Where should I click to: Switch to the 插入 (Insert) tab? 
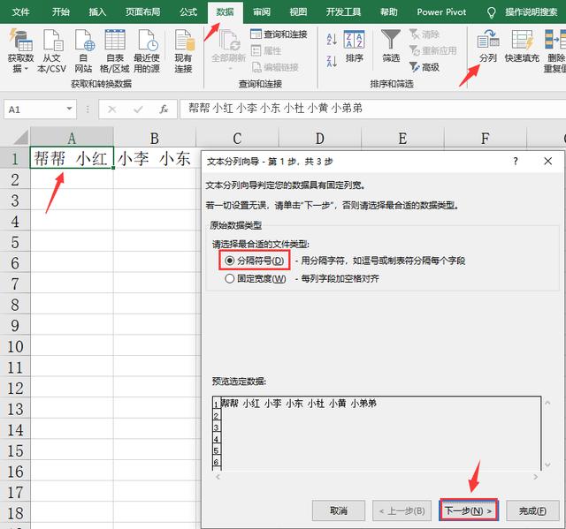click(x=97, y=12)
